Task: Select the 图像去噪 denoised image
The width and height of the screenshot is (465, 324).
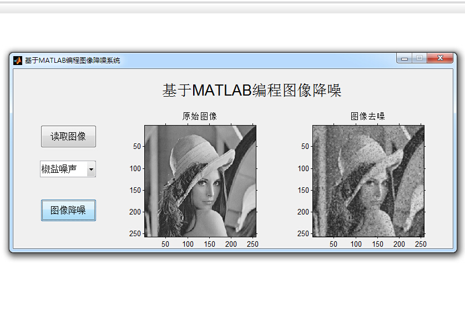Action: coord(368,181)
